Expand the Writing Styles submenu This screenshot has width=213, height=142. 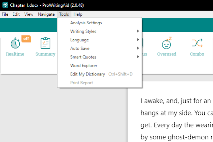[x=100, y=31]
